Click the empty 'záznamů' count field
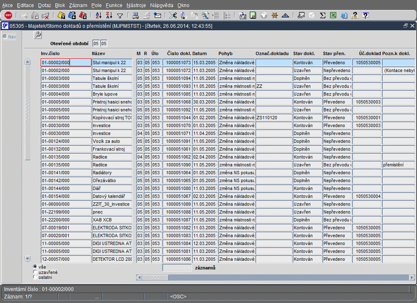The width and height of the screenshot is (417, 303). tap(177, 268)
